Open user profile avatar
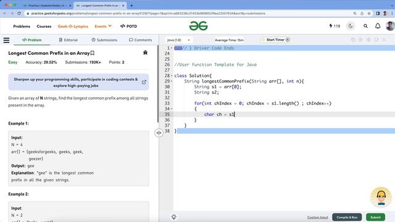 point(390,26)
